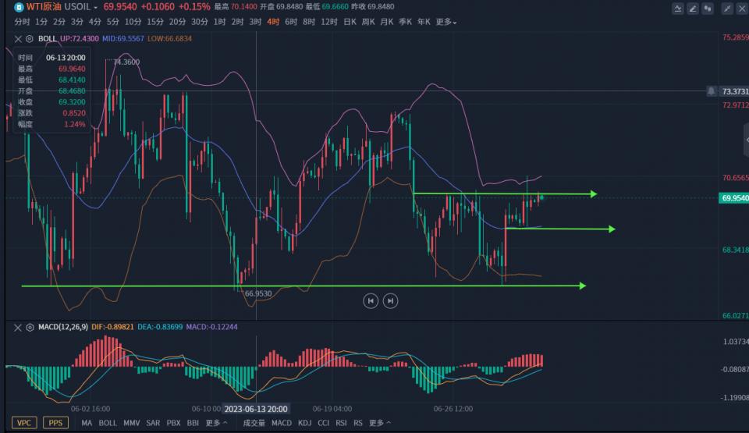The image size is (749, 433).
Task: Expand 更多 next to RS indicator
Action: pos(380,423)
